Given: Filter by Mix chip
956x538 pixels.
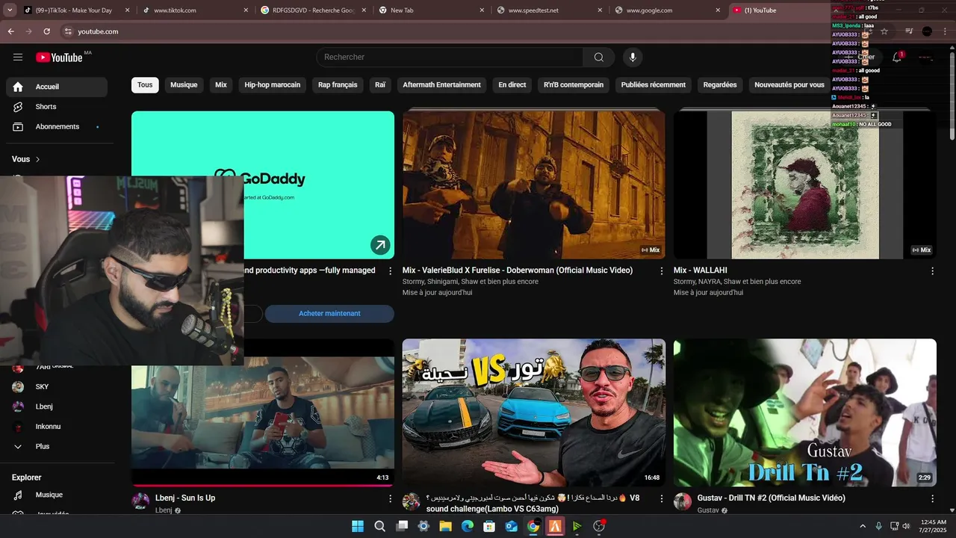Looking at the screenshot, I should pyautogui.click(x=221, y=85).
